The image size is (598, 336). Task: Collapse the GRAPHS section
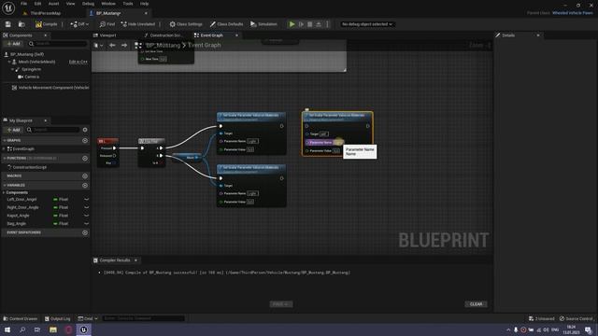[5, 141]
